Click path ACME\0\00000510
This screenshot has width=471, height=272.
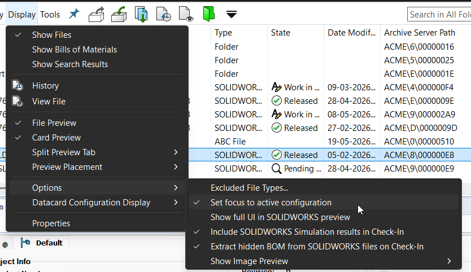click(x=418, y=142)
